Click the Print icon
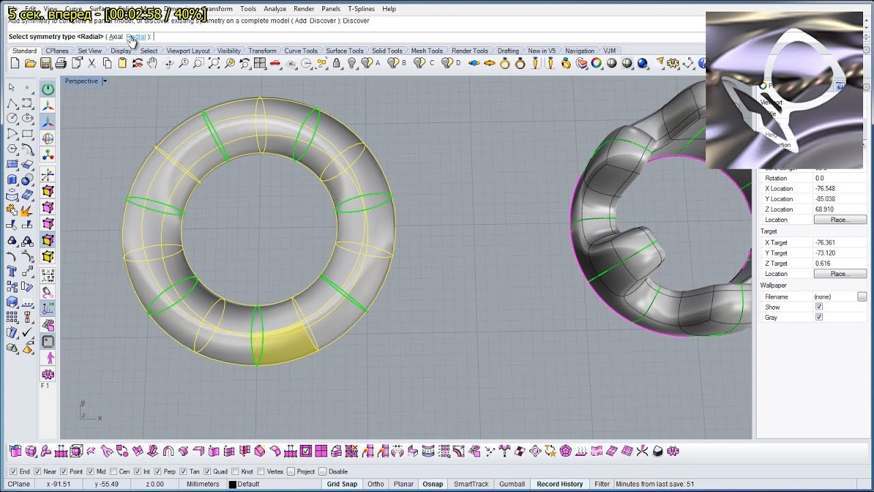The height and width of the screenshot is (492, 874). [61, 64]
